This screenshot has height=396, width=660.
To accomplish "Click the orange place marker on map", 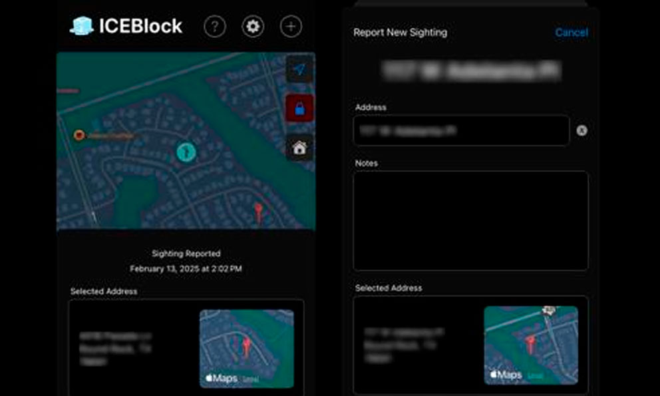I will [x=79, y=135].
